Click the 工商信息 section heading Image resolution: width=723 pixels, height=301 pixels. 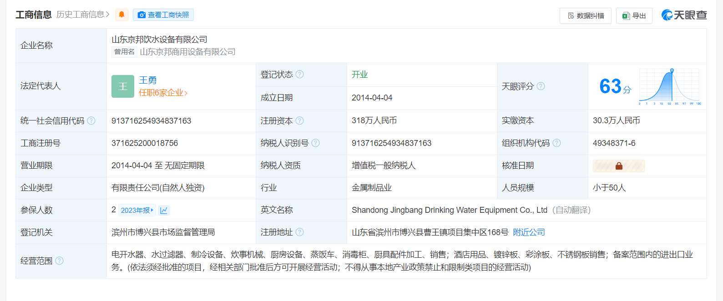[x=34, y=15]
